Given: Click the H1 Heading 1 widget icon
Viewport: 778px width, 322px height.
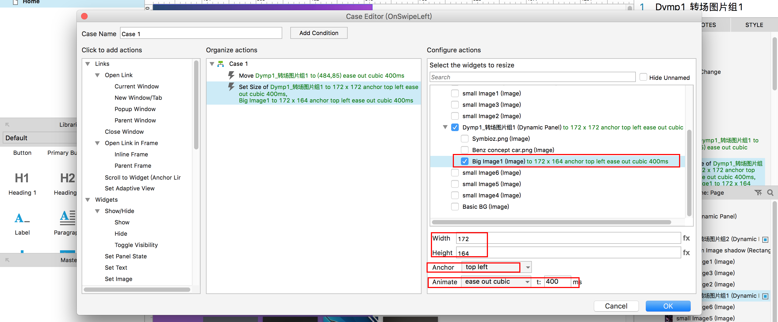Looking at the screenshot, I should tap(22, 178).
